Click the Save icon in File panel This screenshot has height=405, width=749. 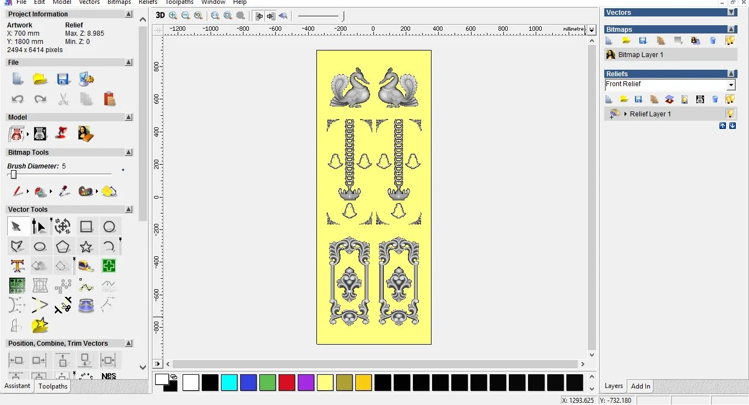(63, 79)
